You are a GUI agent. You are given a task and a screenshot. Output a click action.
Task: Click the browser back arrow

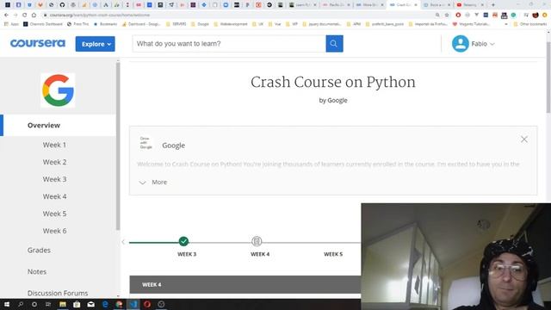click(x=6, y=15)
